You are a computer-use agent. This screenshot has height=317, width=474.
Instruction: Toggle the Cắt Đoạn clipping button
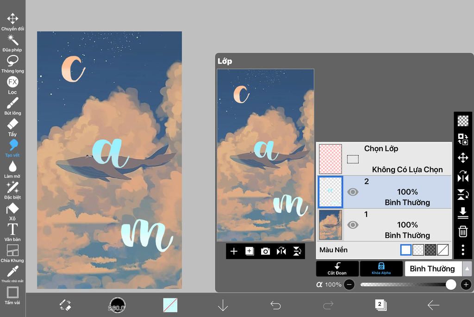337,269
